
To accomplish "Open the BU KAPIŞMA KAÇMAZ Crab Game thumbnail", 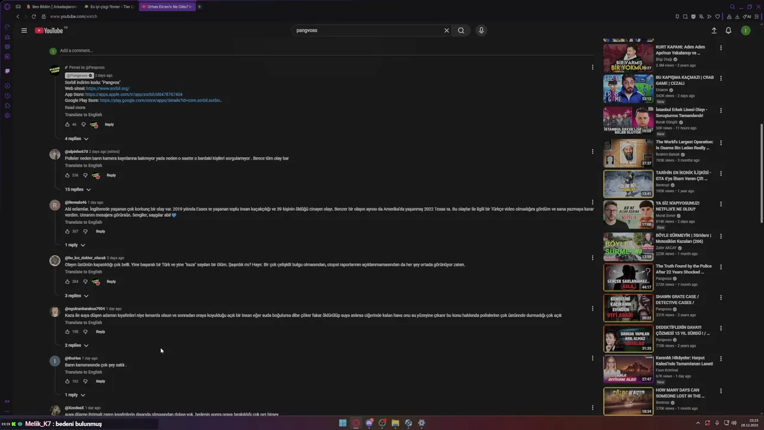I will (629, 88).
